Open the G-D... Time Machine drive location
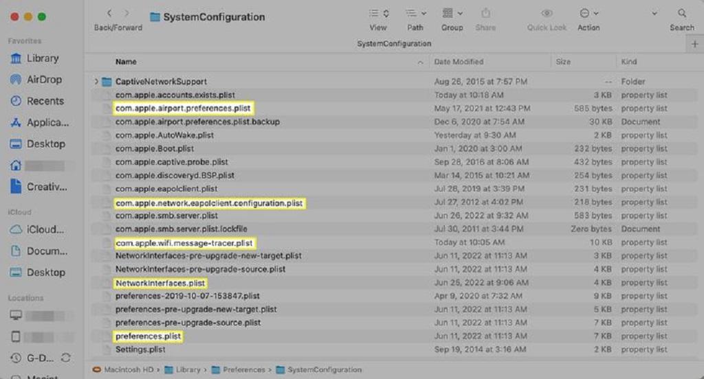The image size is (704, 379). (32, 358)
